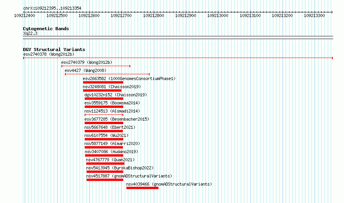The height and width of the screenshot is (203, 344).
Task: Select the red bar under nsv4039466
Action: coord(142,188)
